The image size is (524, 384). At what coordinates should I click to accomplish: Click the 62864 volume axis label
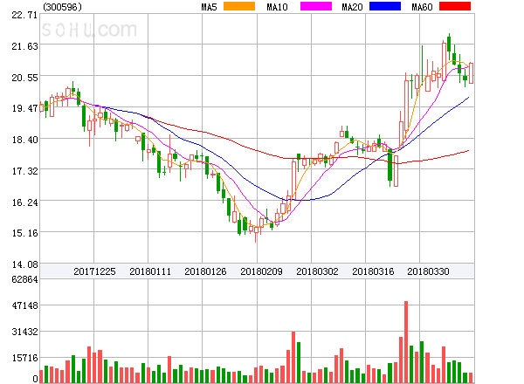pyautogui.click(x=24, y=279)
